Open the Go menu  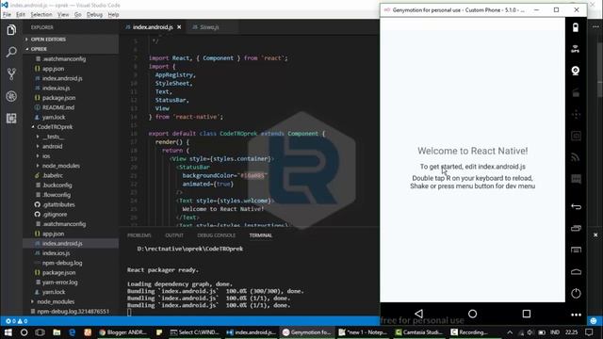(x=77, y=15)
